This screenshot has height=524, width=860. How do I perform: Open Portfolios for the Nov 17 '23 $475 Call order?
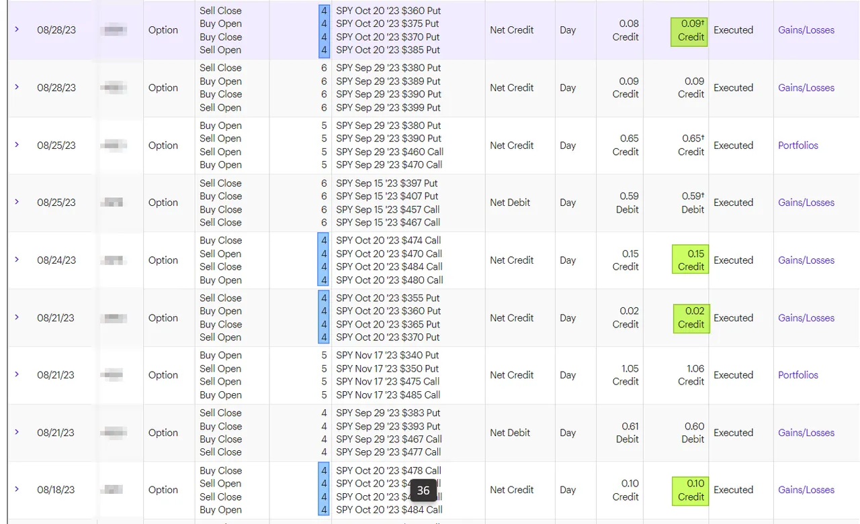point(798,375)
